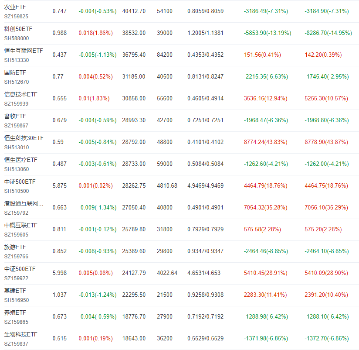Select 畜牧ETF market value 28993.30
Image resolution: width=359 pixels, height=350 pixels.
pyautogui.click(x=134, y=120)
